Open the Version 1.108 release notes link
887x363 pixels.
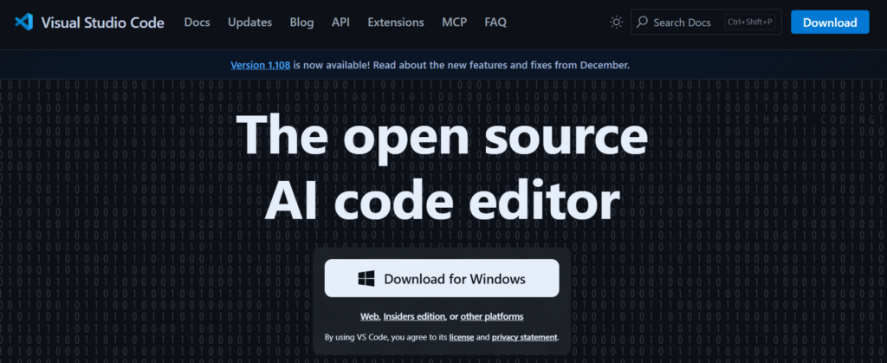point(261,65)
